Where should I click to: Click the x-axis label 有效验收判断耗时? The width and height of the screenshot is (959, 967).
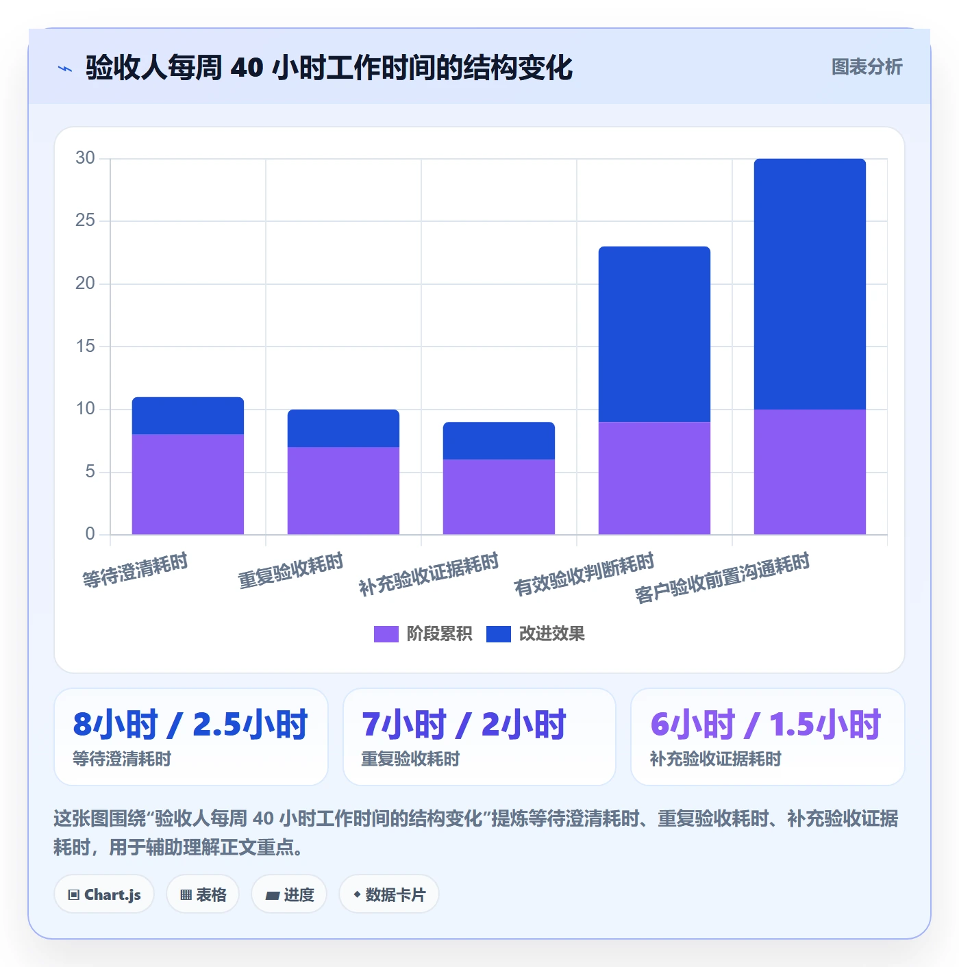tap(584, 574)
